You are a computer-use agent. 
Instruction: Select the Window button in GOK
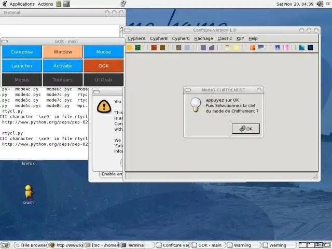[x=63, y=52]
